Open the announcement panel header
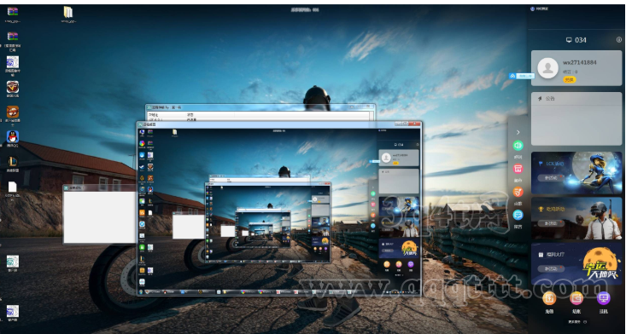 576,98
